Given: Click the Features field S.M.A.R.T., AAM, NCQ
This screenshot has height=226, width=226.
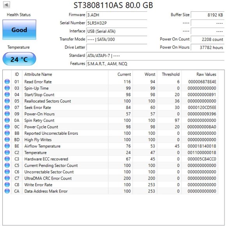Looking at the screenshot, I should (155, 64).
